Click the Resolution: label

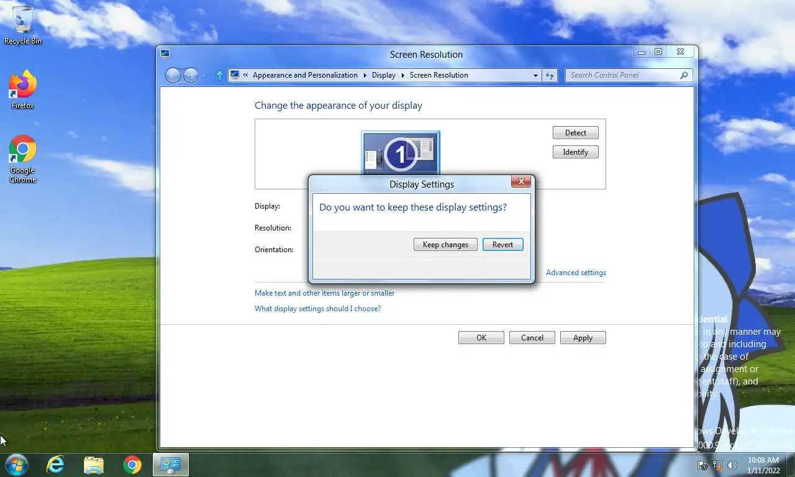tap(273, 228)
